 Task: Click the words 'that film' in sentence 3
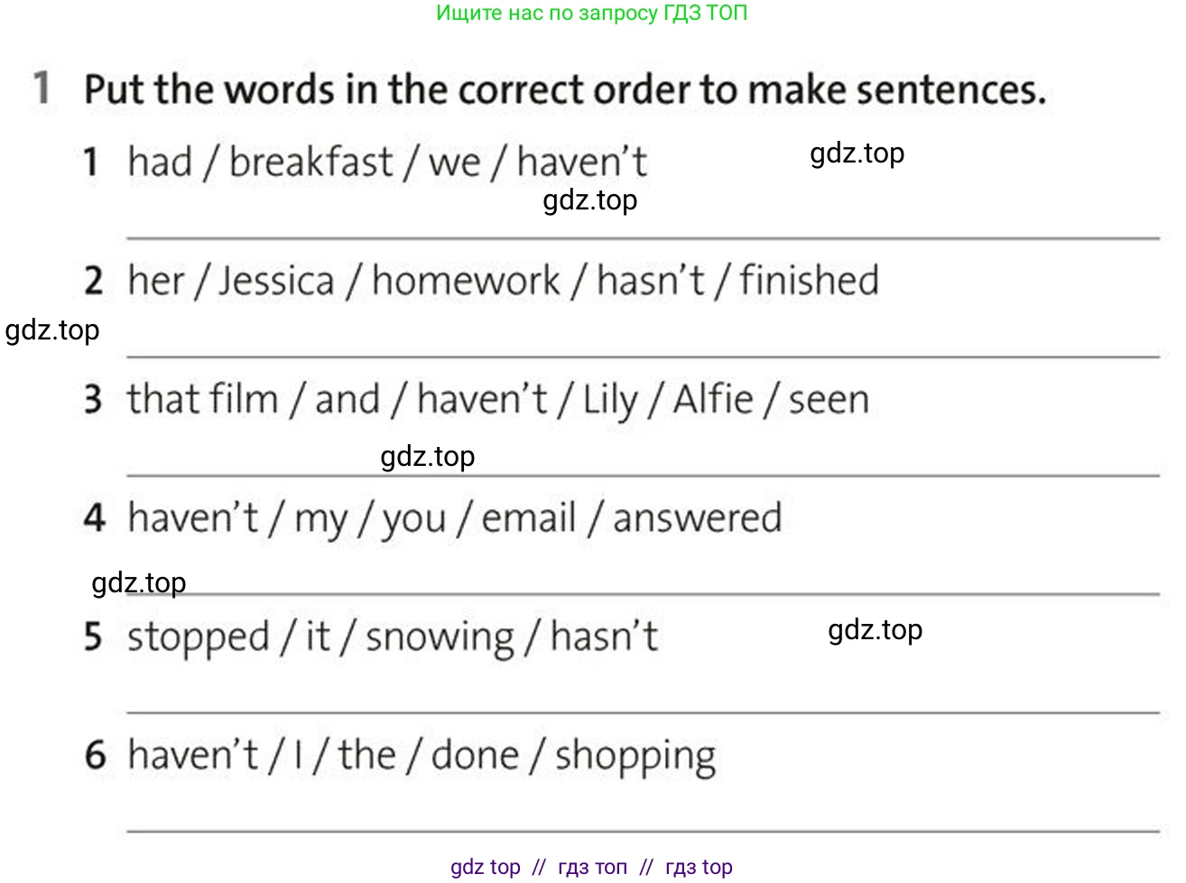pyautogui.click(x=202, y=399)
